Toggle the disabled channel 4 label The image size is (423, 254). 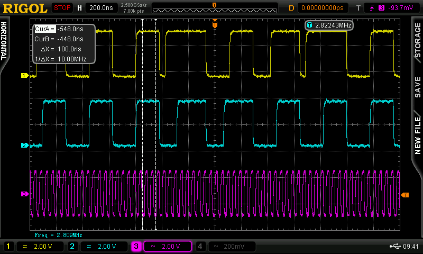(200, 246)
